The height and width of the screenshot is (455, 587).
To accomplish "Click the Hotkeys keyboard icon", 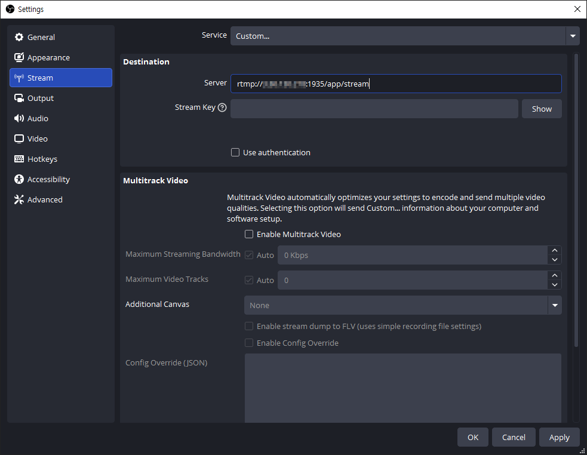I will point(19,159).
